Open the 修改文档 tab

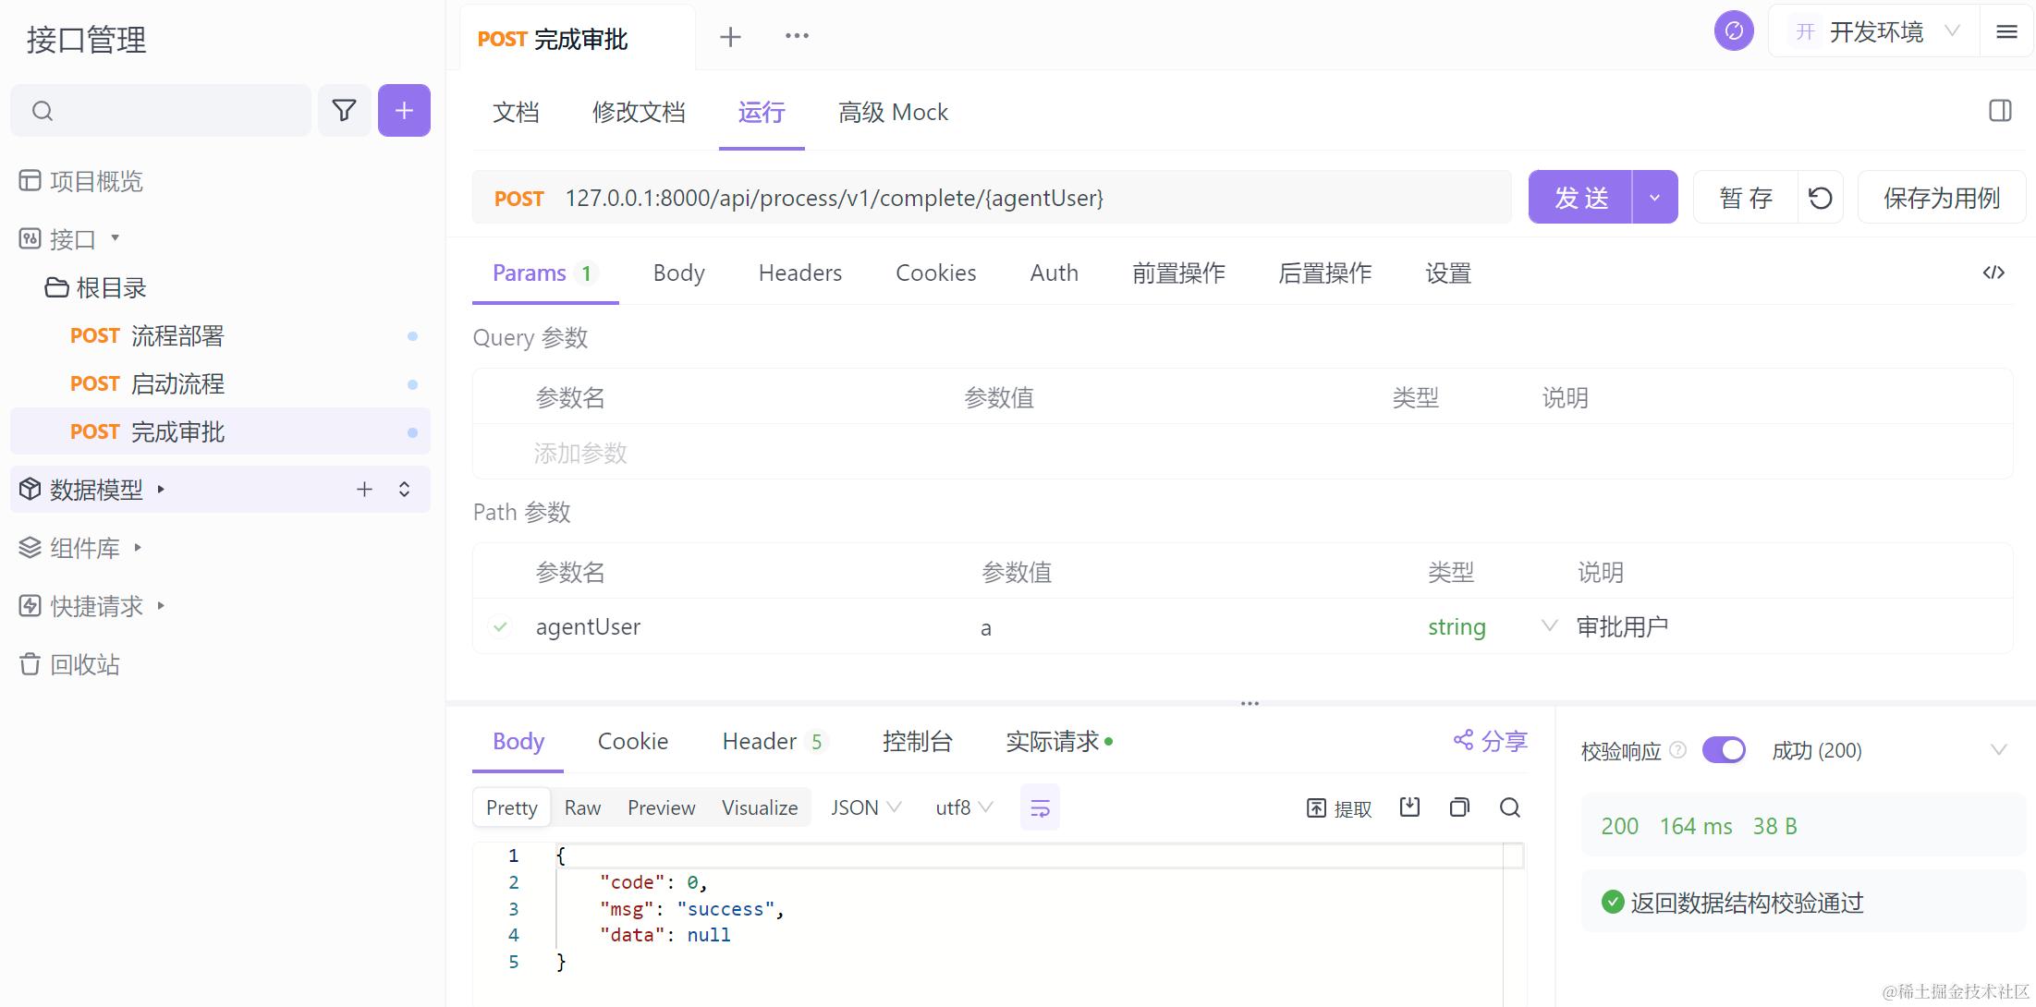pyautogui.click(x=639, y=113)
